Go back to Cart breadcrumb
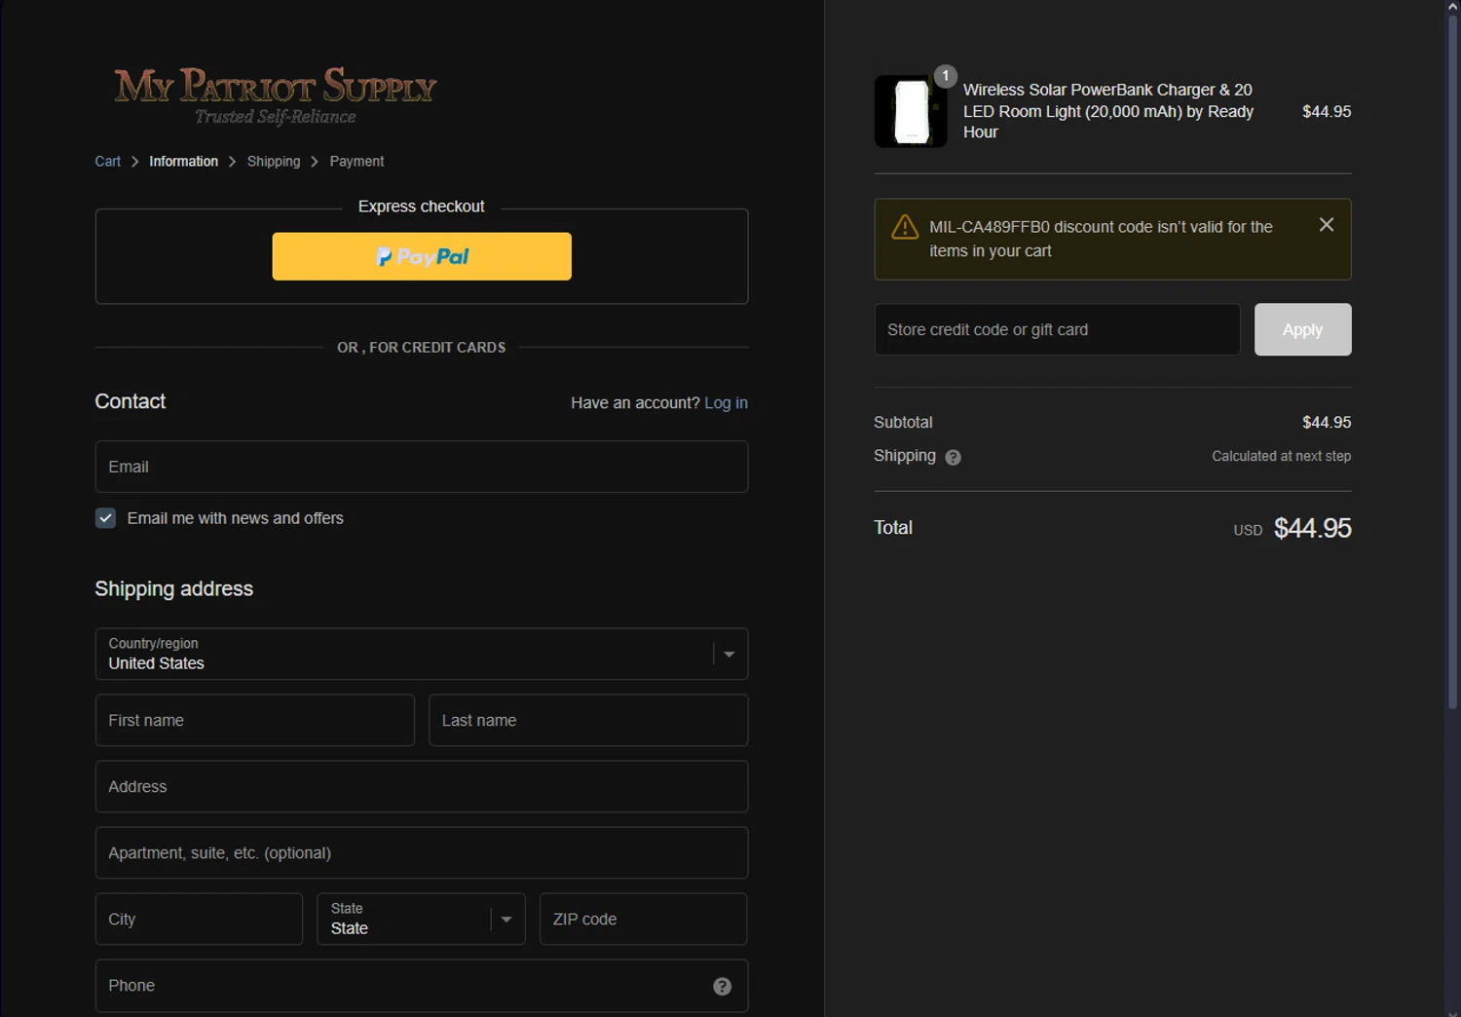The width and height of the screenshot is (1461, 1017). pos(108,162)
